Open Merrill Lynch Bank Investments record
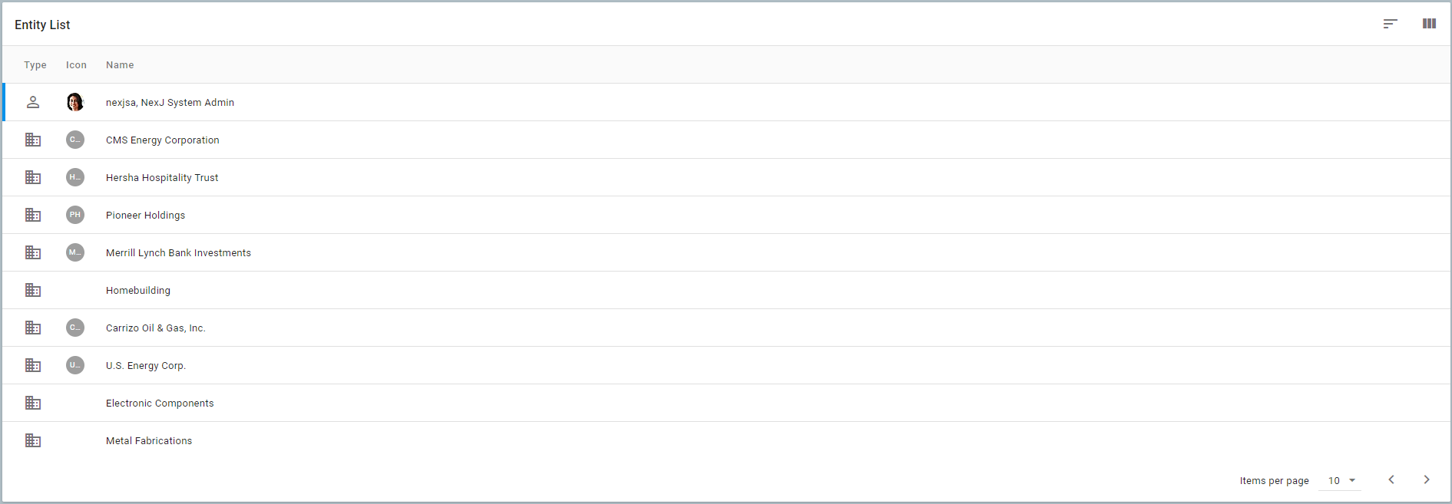The image size is (1452, 504). tap(178, 252)
